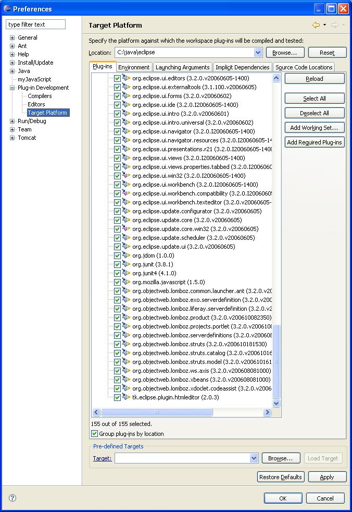Screen dimensions: 352x512
Task: Click plug-in icon beside org.eclipse.ui.forms
Action: tap(126, 96)
